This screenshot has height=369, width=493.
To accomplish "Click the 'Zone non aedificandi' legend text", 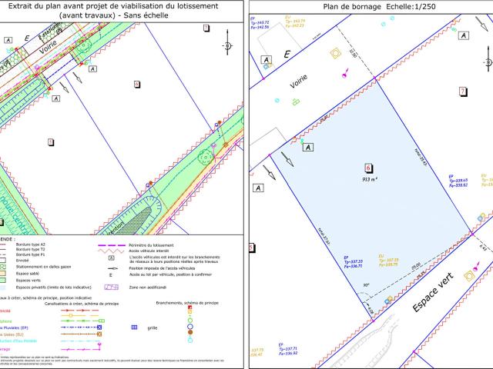I will pyautogui.click(x=147, y=287).
